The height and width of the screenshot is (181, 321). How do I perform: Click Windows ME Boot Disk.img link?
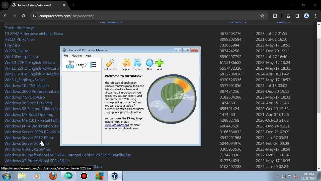pyautogui.click(x=29, y=115)
